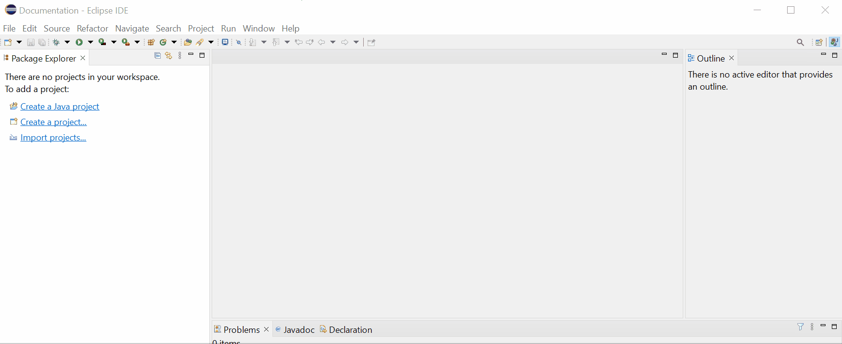Open the New Java Class dropdown arrow

coord(174,42)
